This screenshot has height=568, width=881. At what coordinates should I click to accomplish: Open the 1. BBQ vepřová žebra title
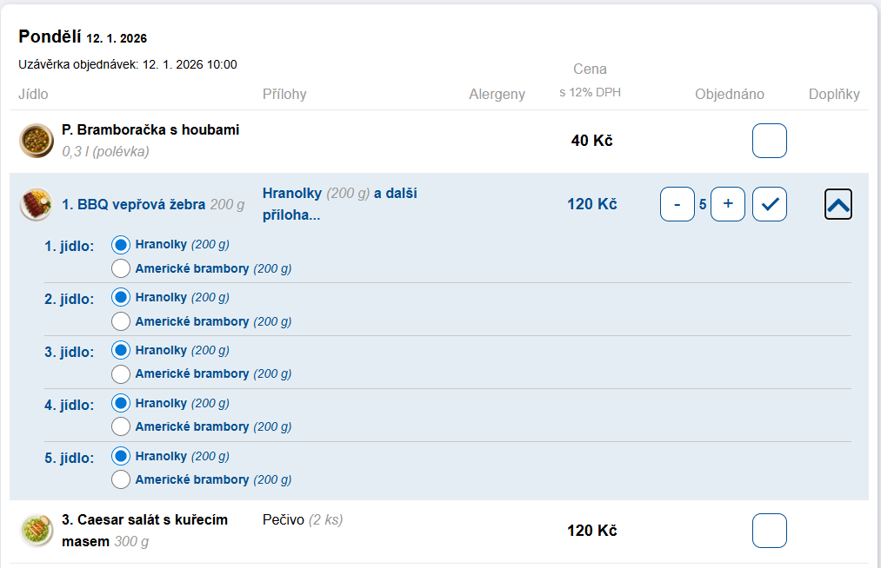133,205
